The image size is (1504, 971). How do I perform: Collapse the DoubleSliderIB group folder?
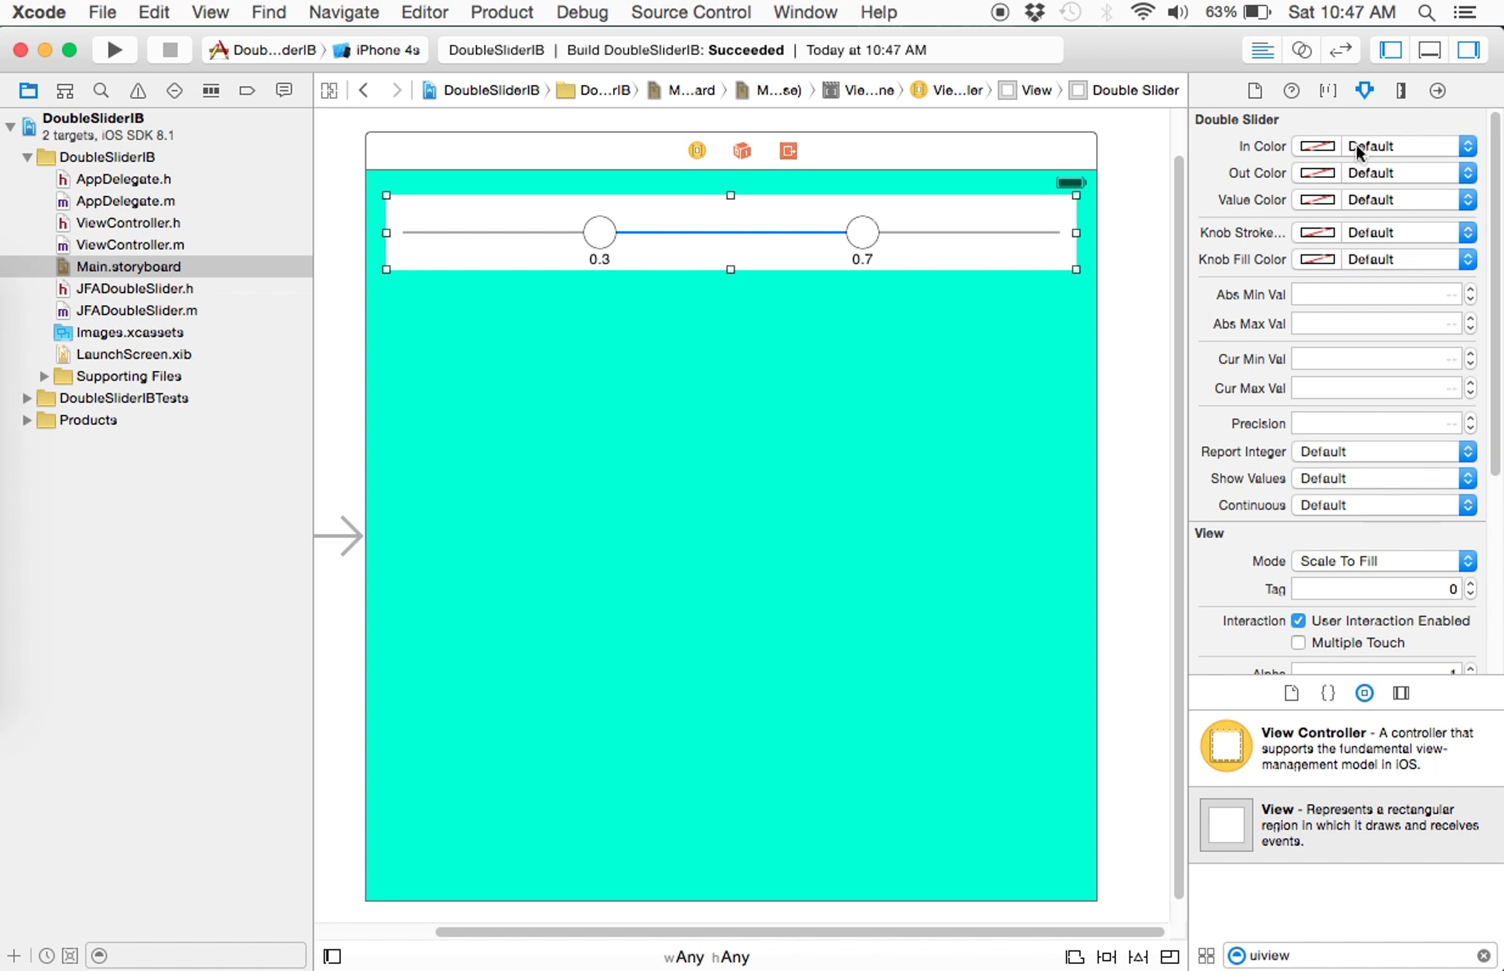click(x=27, y=157)
